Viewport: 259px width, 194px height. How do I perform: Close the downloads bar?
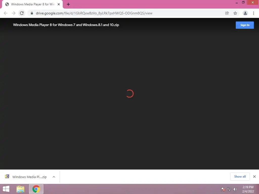[254, 177]
